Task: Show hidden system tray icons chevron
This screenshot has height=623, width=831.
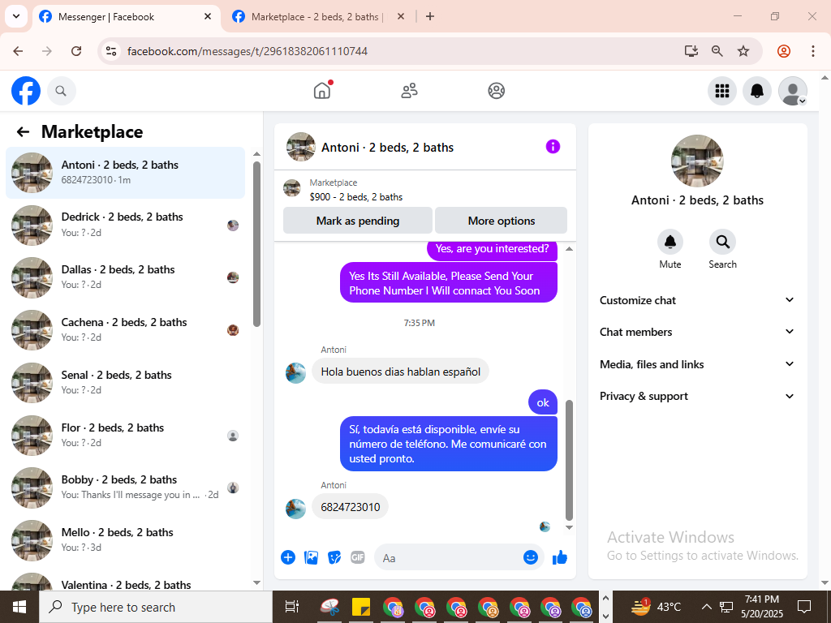Action: point(706,607)
